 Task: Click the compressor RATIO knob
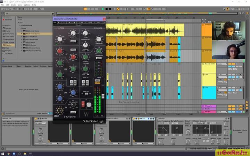(85, 33)
